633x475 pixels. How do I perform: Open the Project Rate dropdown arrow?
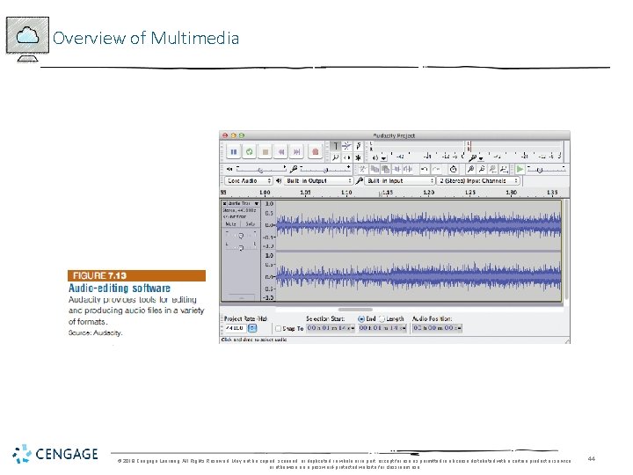click(x=252, y=328)
